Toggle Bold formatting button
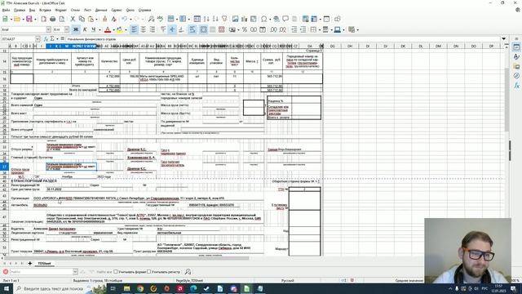522x294 pixels. point(76,29)
